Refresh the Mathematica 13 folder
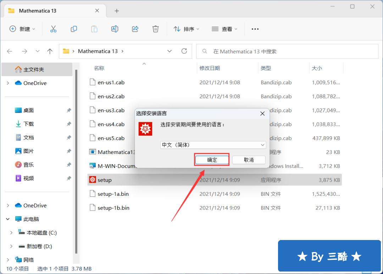Viewport: 383px width, 274px height. click(184, 51)
